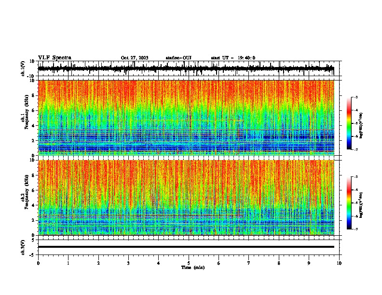
Task: Click the "Time (min)" axis label
Action: click(193, 268)
